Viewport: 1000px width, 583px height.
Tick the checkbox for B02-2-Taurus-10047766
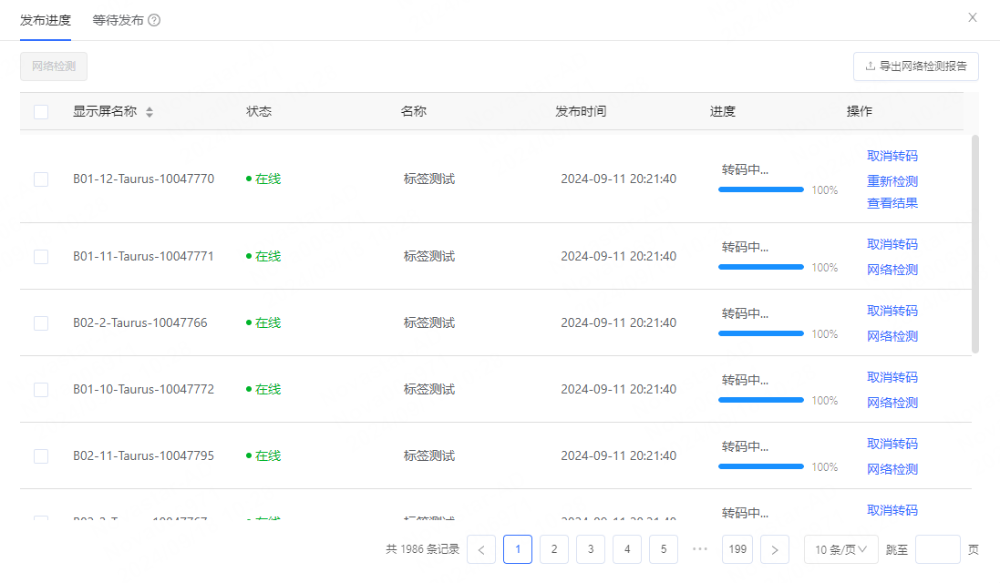(x=41, y=323)
